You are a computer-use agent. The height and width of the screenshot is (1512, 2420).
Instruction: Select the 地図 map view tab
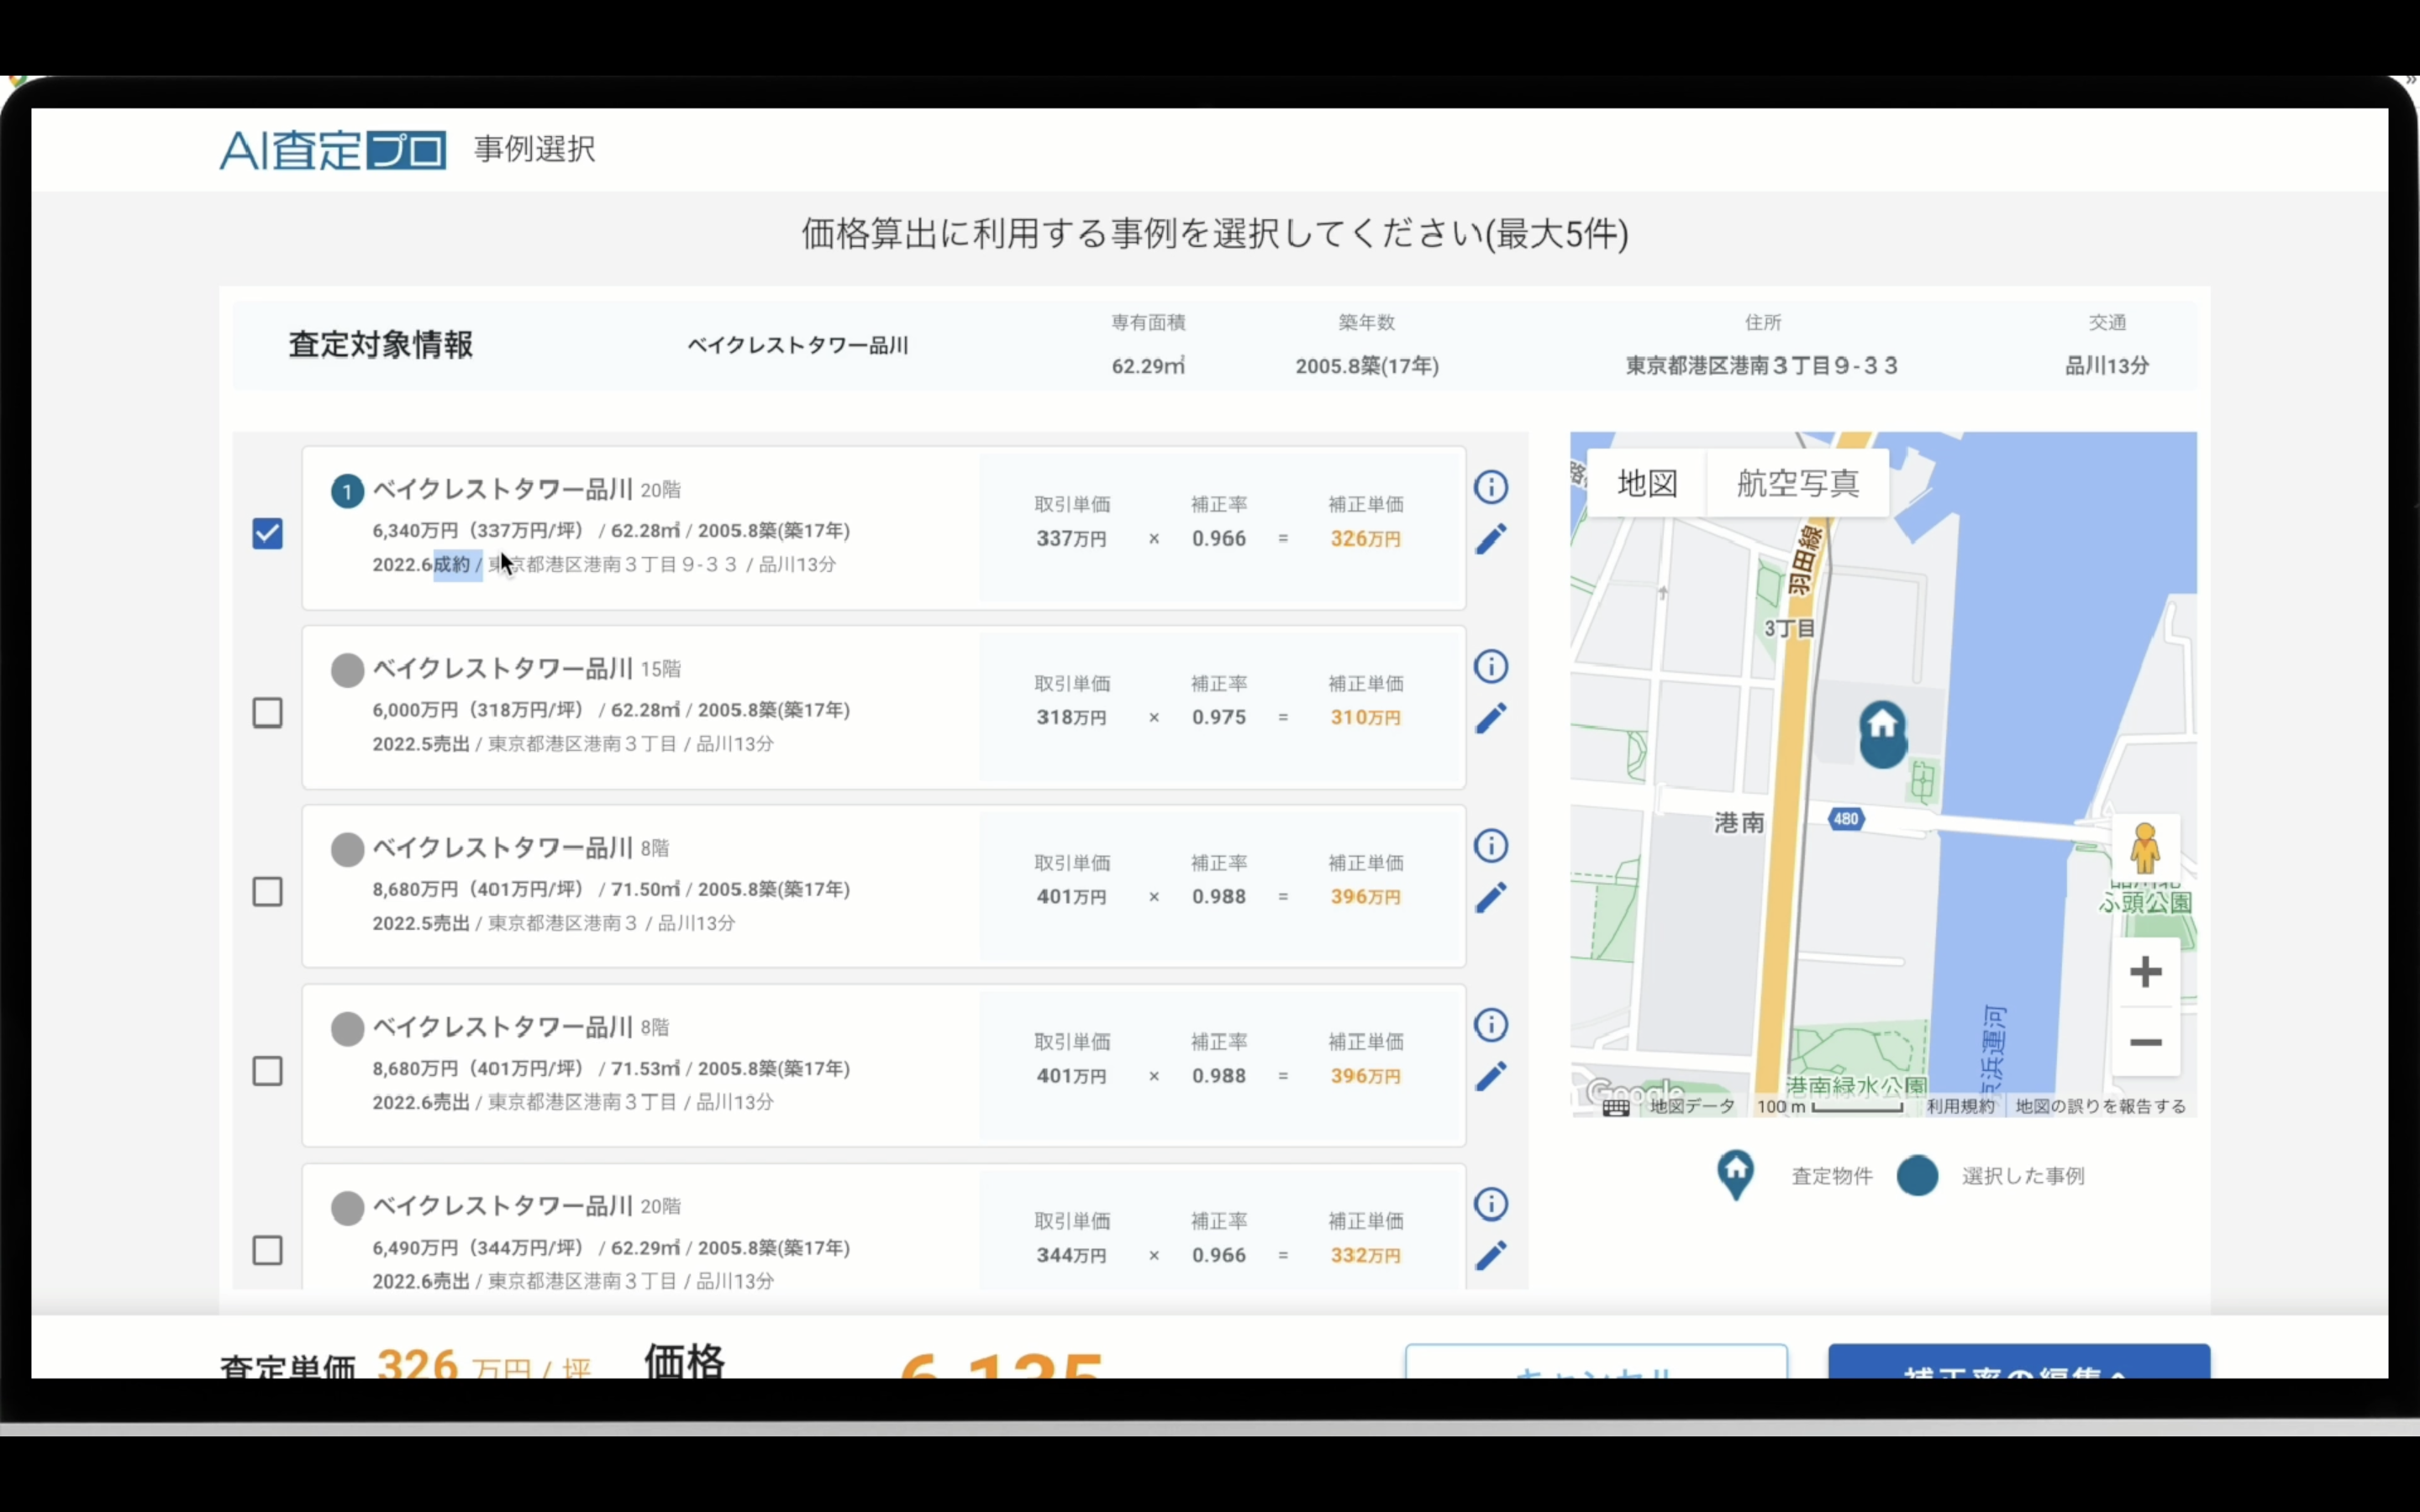(1647, 484)
